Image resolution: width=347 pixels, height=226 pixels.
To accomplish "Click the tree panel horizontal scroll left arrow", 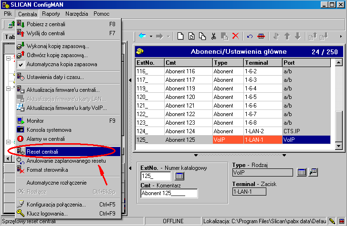I will coord(8,158).
